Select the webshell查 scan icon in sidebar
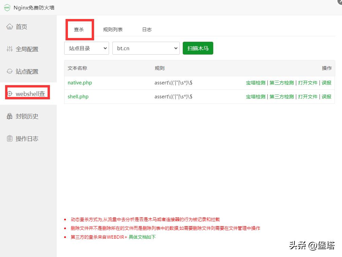This screenshot has width=342, height=257. click(10, 94)
